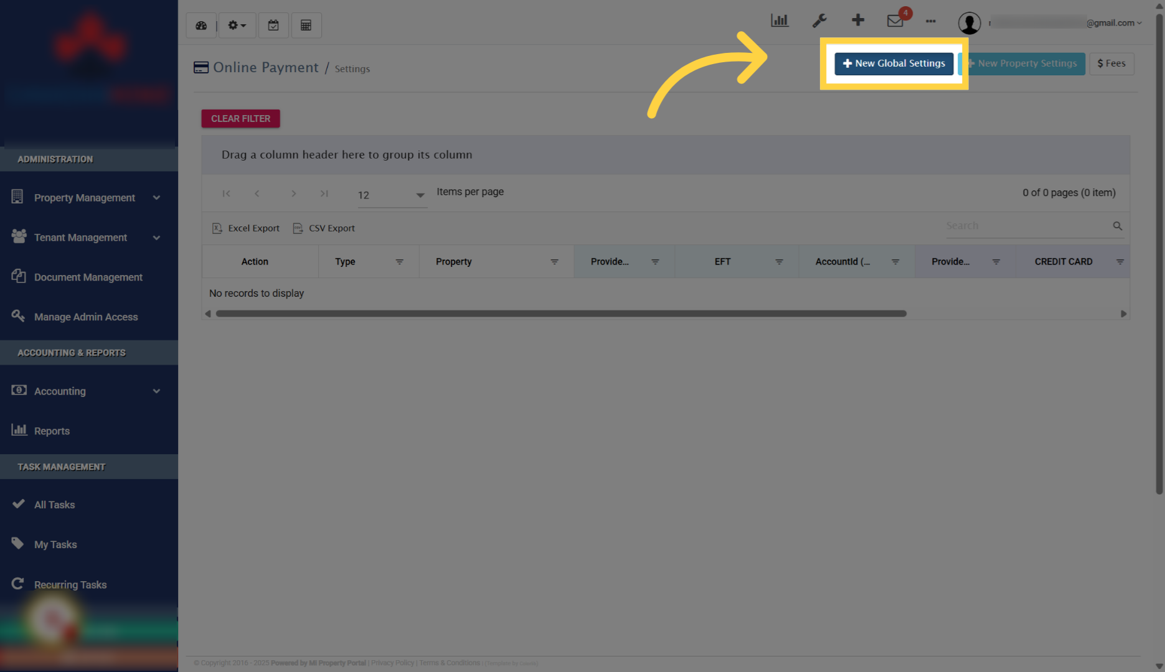This screenshot has width=1165, height=672.
Task: Click the Recurring Tasks refresh icon
Action: [17, 583]
